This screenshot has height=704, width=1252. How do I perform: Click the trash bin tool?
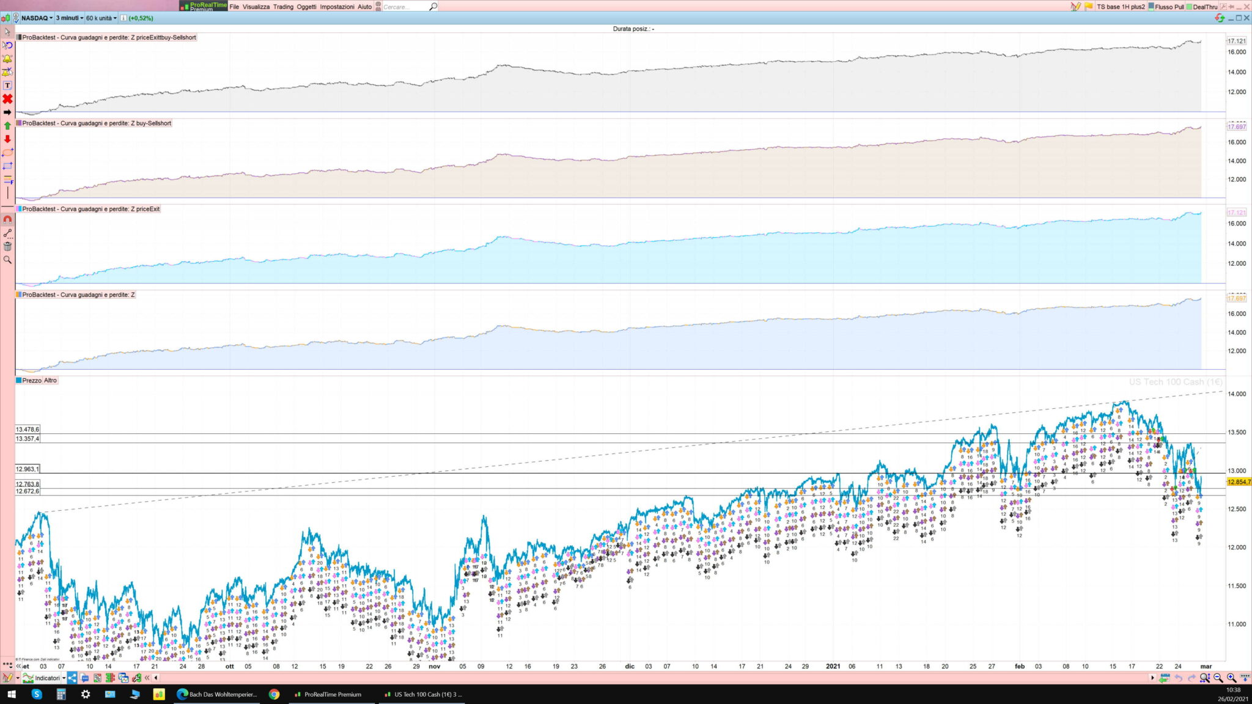click(7, 246)
